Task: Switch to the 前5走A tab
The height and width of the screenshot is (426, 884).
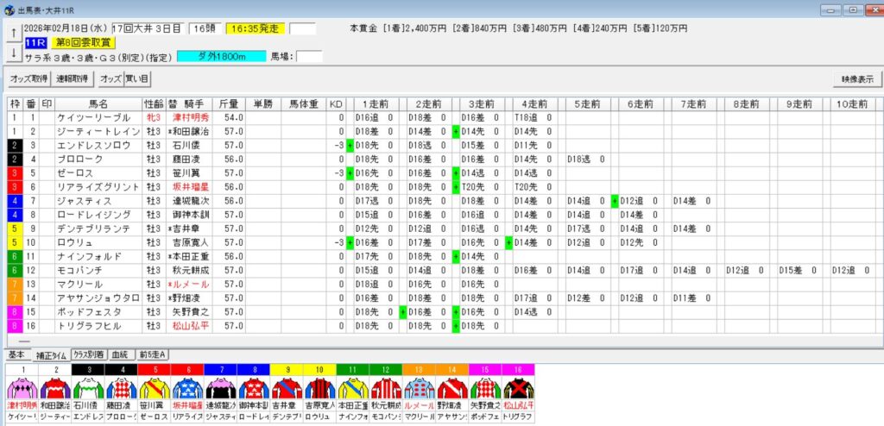Action: 152,354
